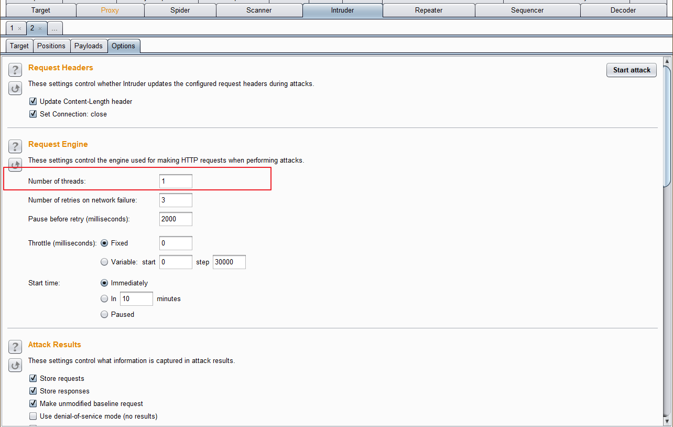Close Intruder attack tab 1
673x427 pixels.
click(19, 28)
